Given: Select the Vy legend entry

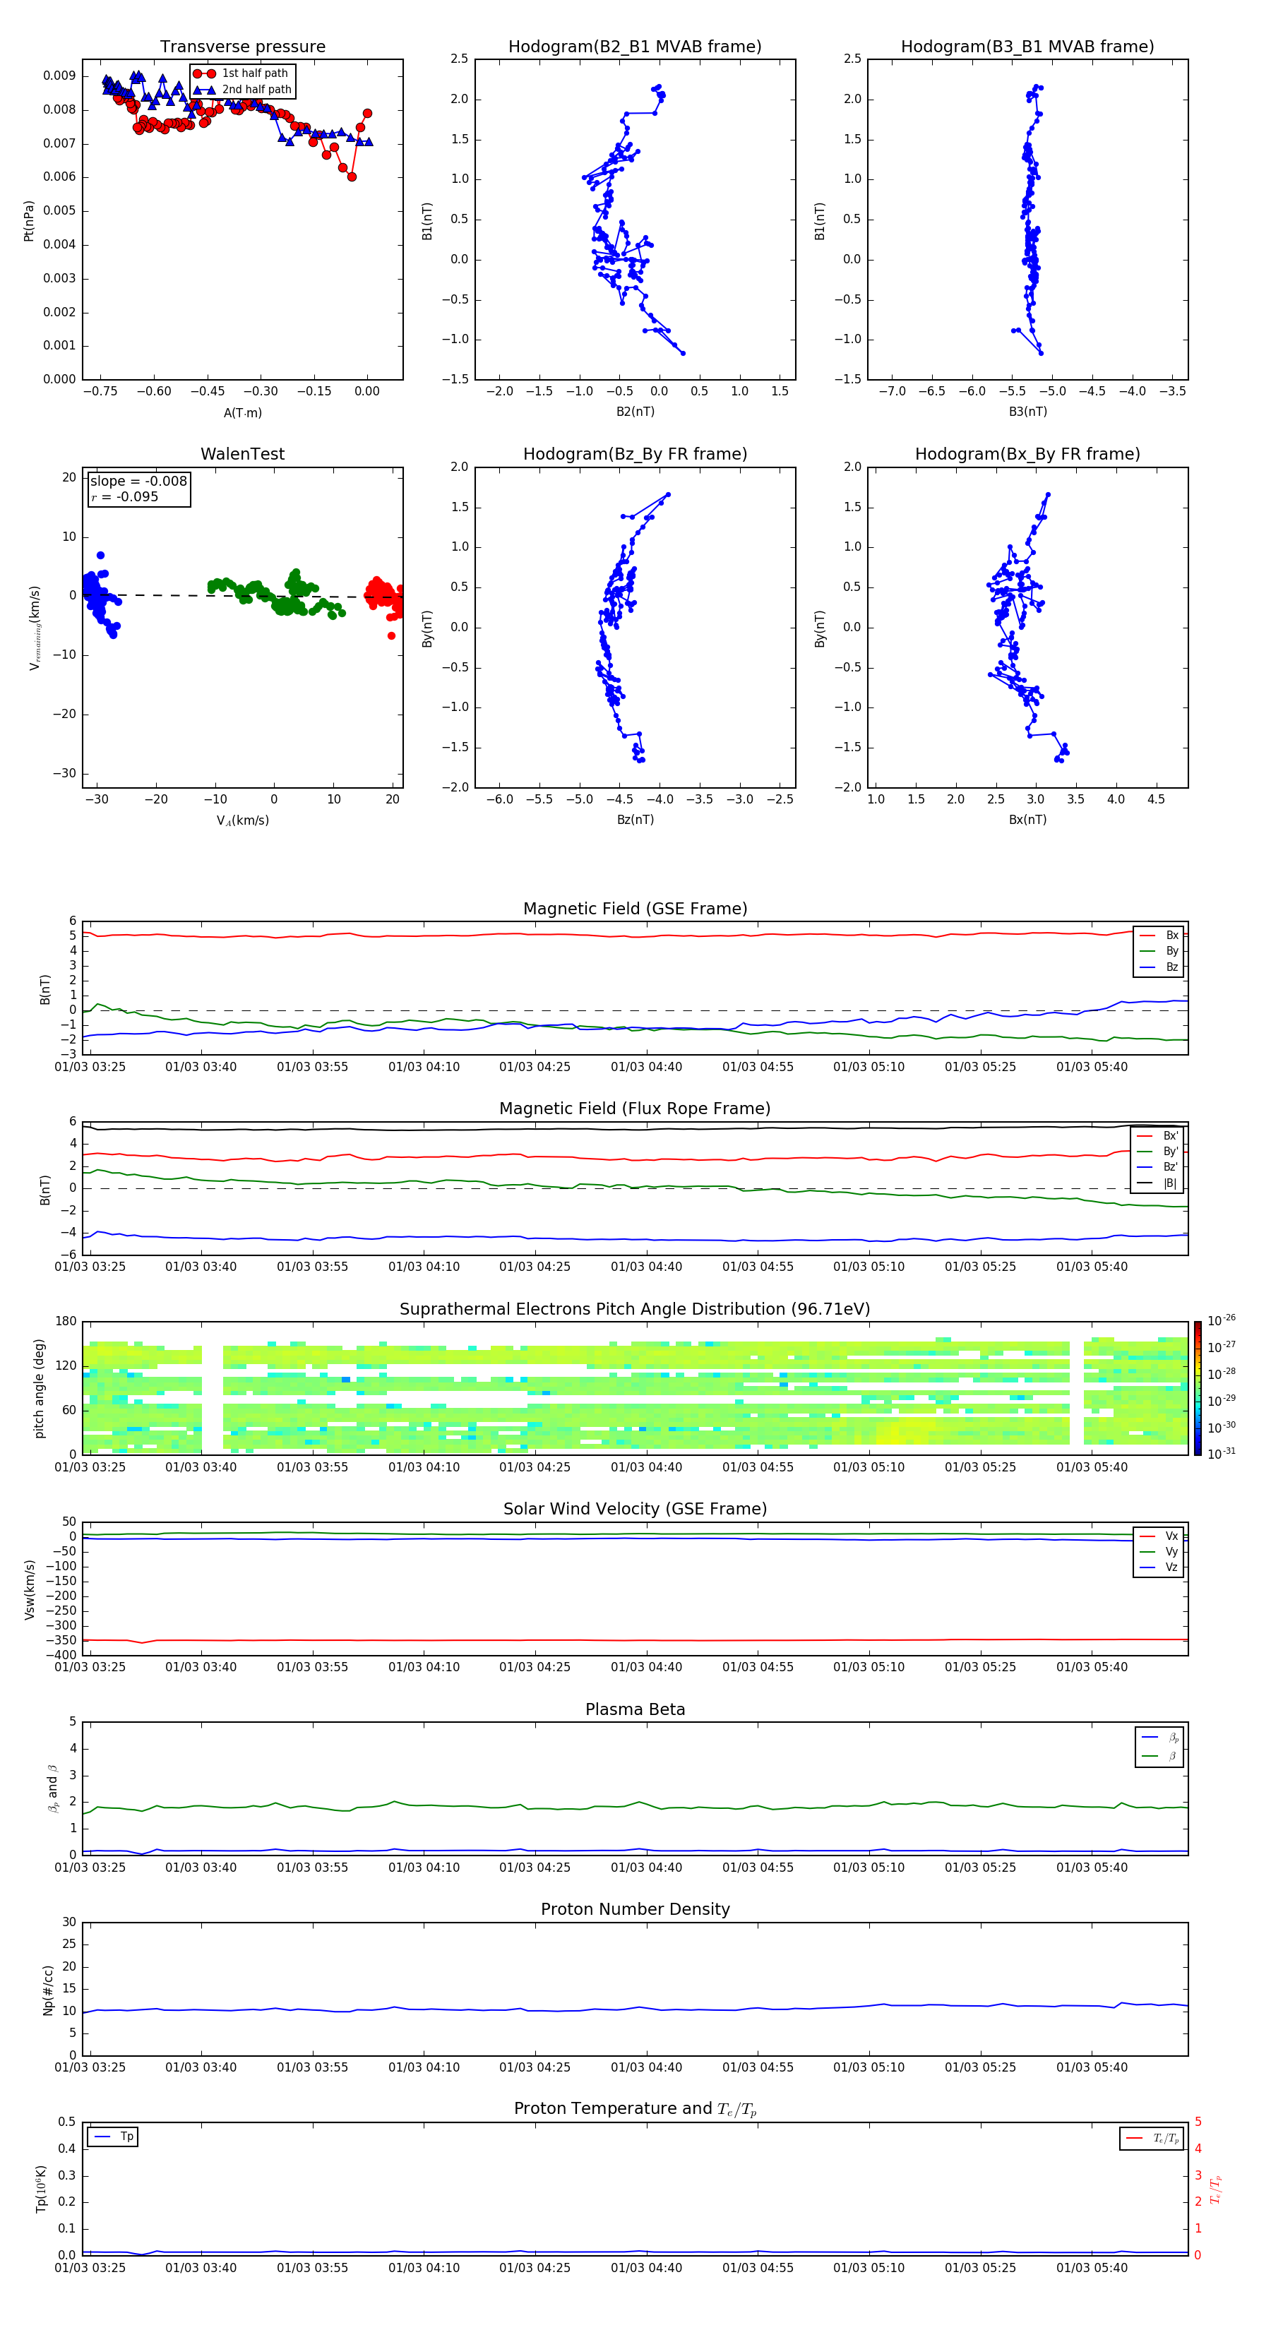Looking at the screenshot, I should click(x=1159, y=1551).
